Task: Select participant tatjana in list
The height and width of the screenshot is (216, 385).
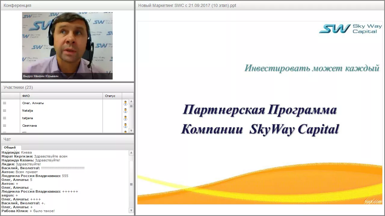Action: tap(61, 118)
